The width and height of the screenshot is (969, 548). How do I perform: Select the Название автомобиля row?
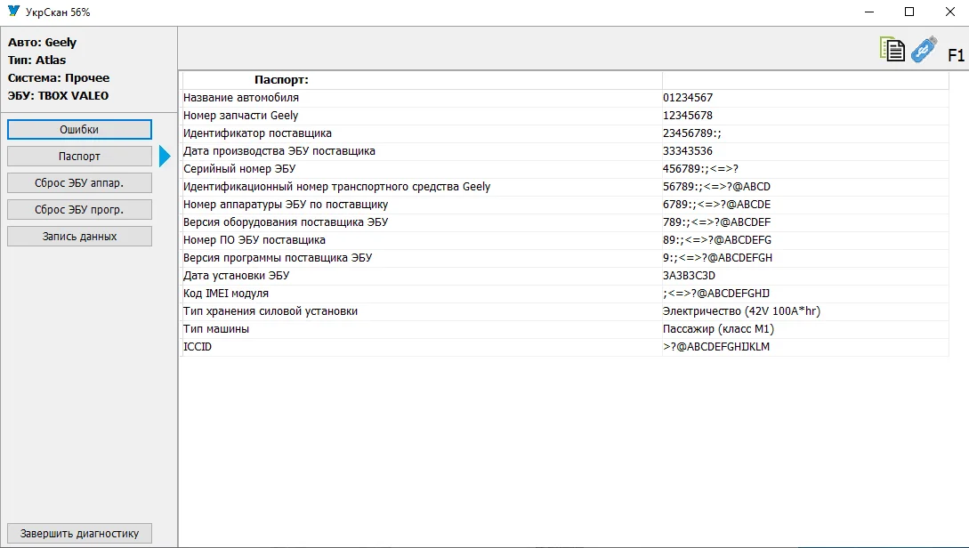[x=565, y=98]
